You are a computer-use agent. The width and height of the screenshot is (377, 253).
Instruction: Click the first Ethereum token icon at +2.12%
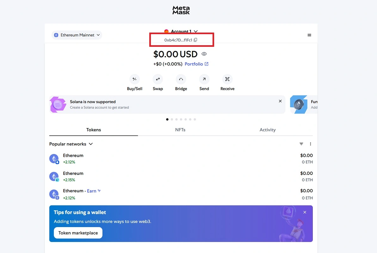point(54,159)
